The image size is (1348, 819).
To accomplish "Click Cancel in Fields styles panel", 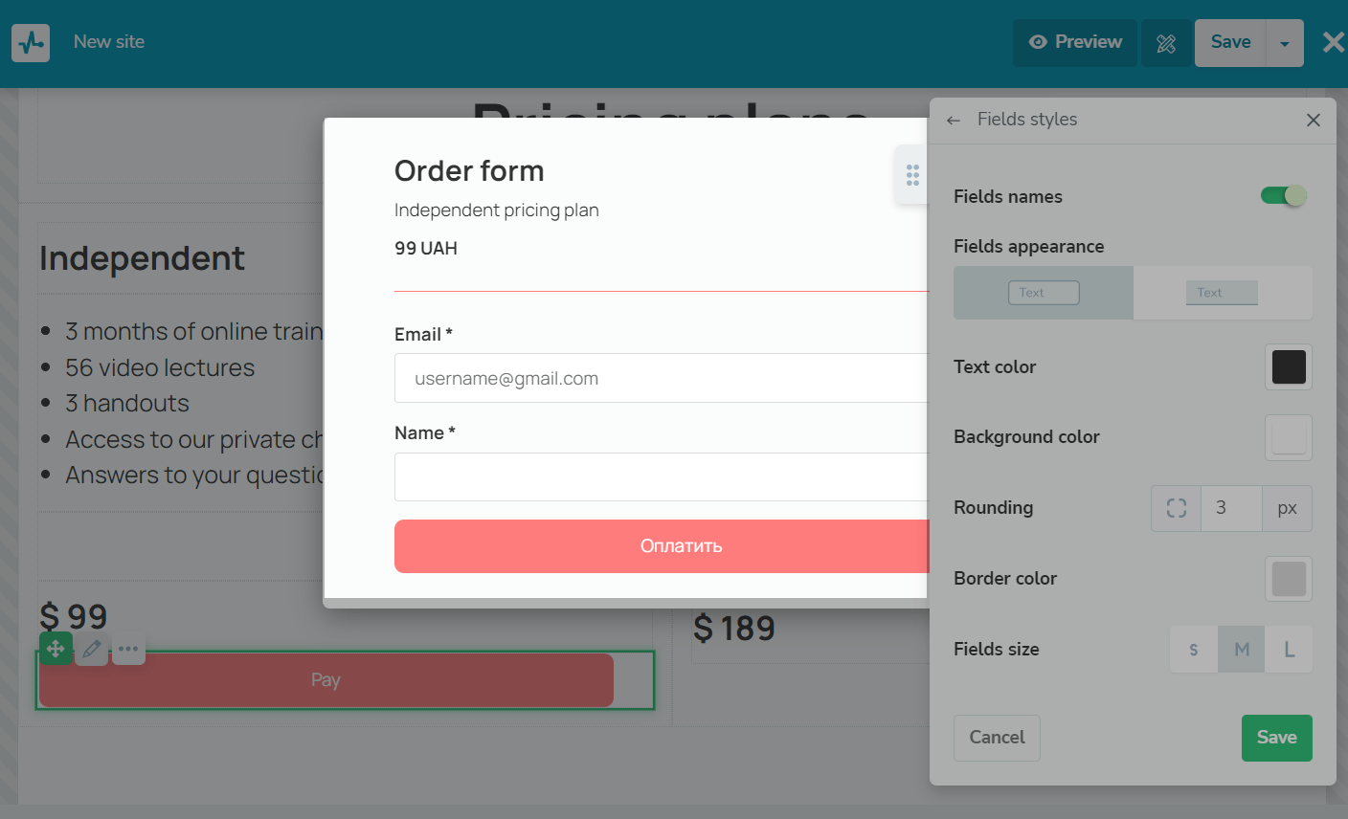I will [997, 738].
